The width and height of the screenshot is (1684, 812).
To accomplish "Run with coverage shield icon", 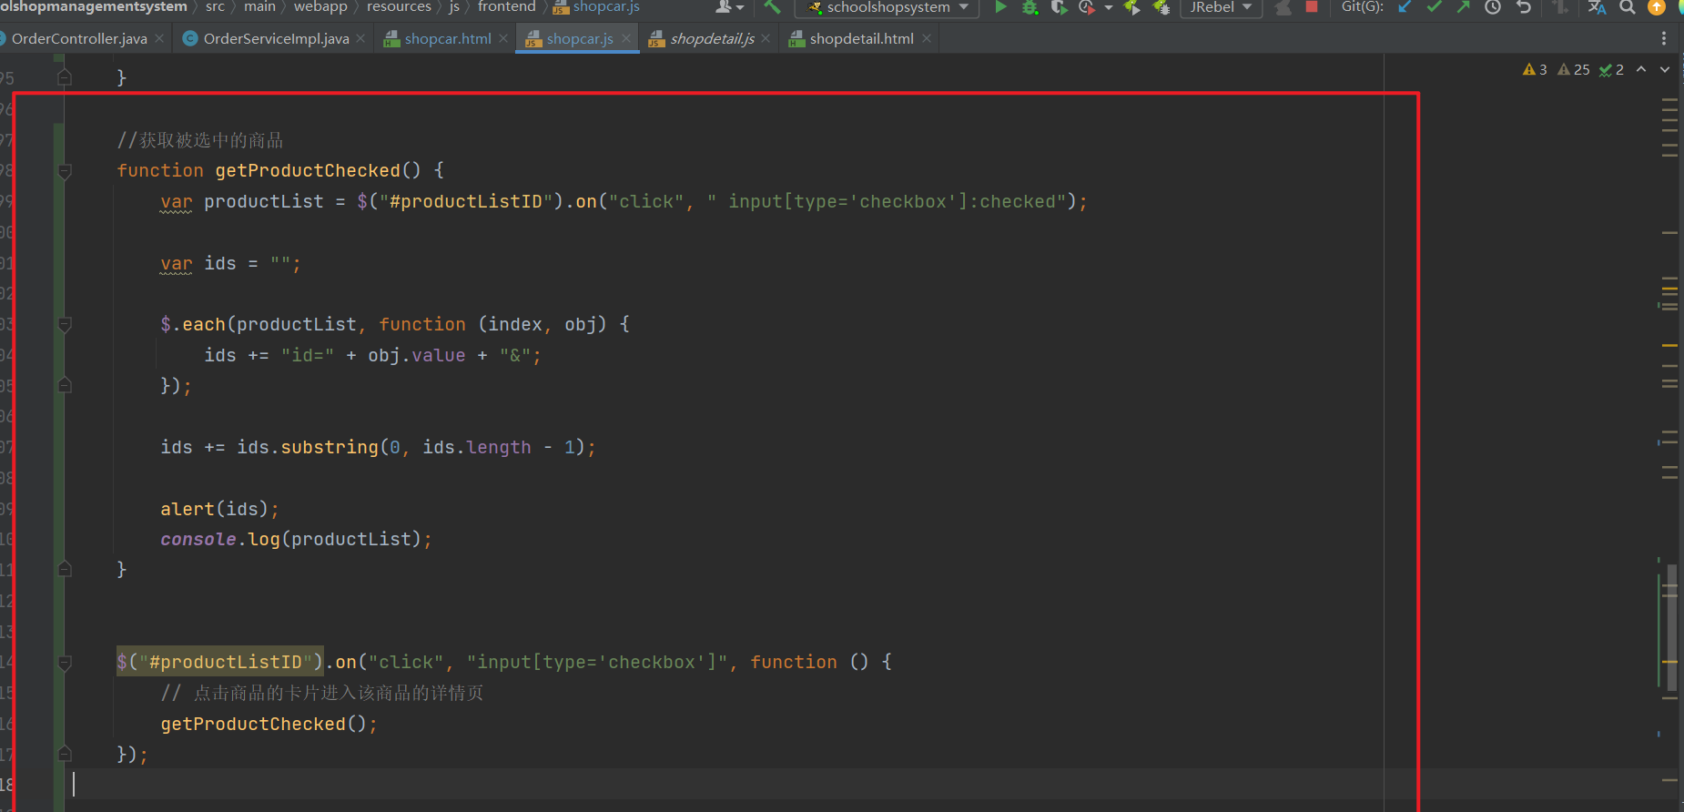I will coord(1059,7).
